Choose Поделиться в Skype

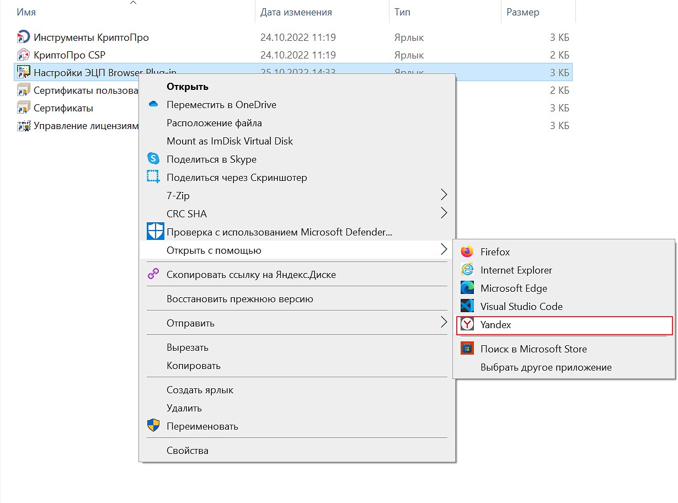297,159
